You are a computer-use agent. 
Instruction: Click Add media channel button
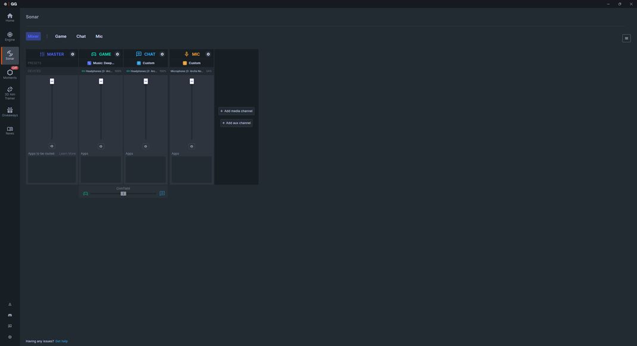pyautogui.click(x=236, y=111)
